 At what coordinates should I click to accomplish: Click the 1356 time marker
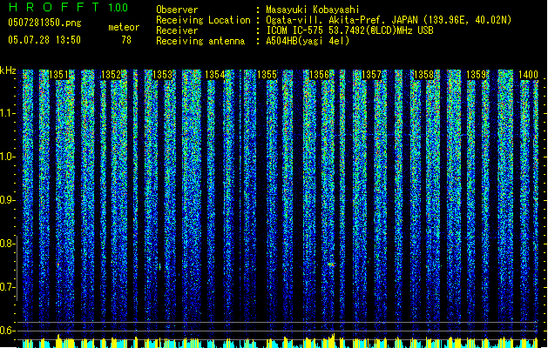[x=320, y=75]
